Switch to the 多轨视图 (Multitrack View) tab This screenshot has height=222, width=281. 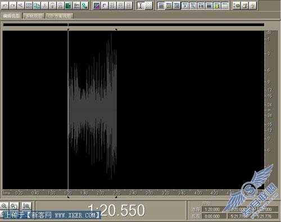[34, 16]
